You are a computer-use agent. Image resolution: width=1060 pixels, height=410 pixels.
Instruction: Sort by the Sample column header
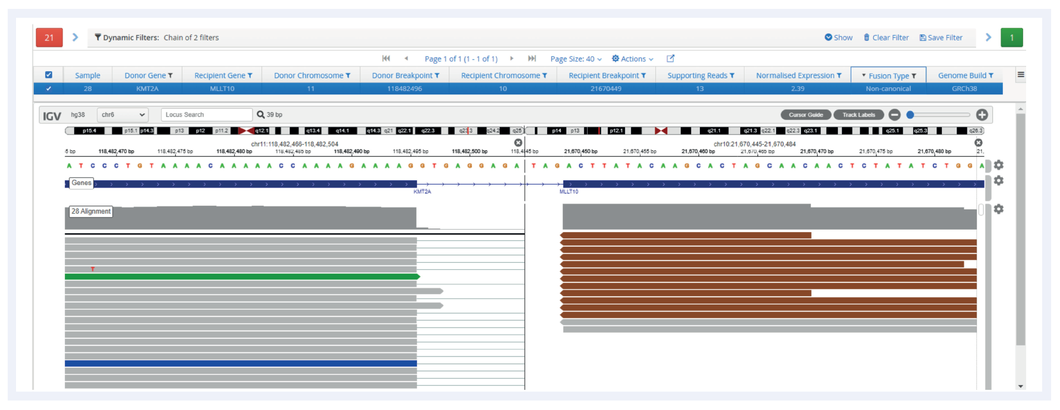[x=87, y=75]
